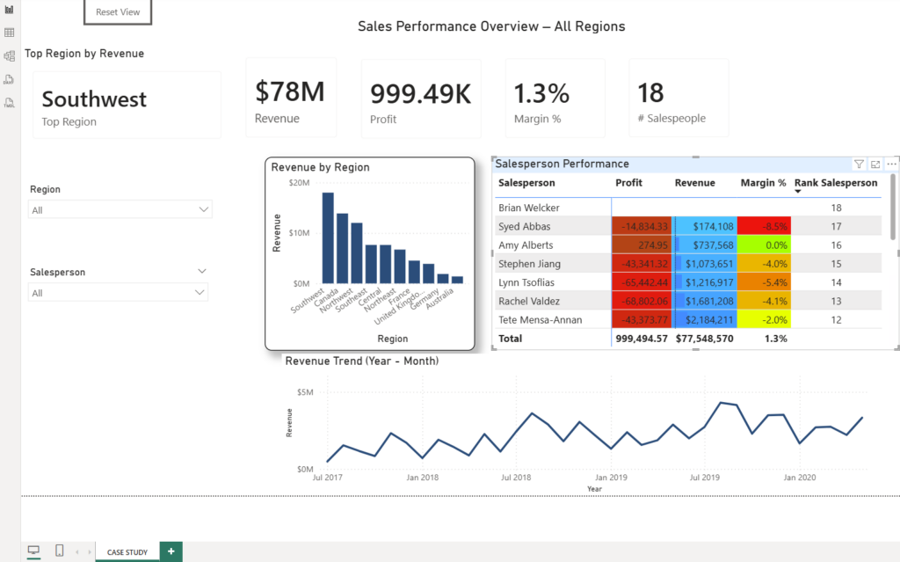Click Syed Abbas red Margin % cell
This screenshot has width=900, height=562.
click(x=764, y=226)
